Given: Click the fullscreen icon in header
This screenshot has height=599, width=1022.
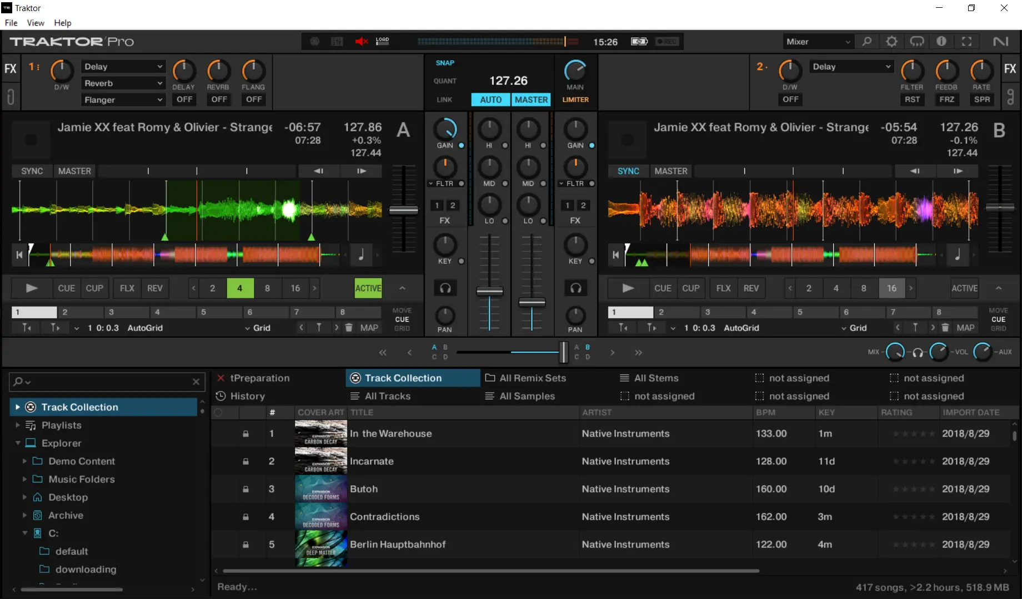Looking at the screenshot, I should (966, 42).
